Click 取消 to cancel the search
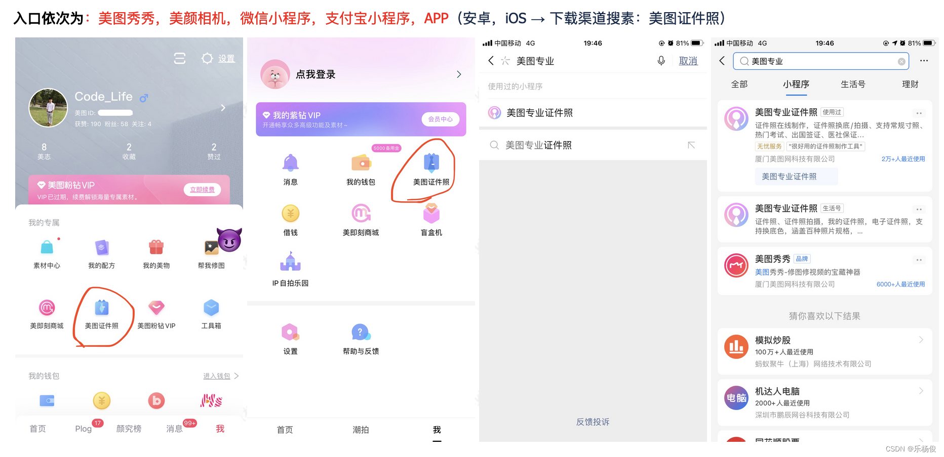Screen dimensions: 944x457 [688, 61]
